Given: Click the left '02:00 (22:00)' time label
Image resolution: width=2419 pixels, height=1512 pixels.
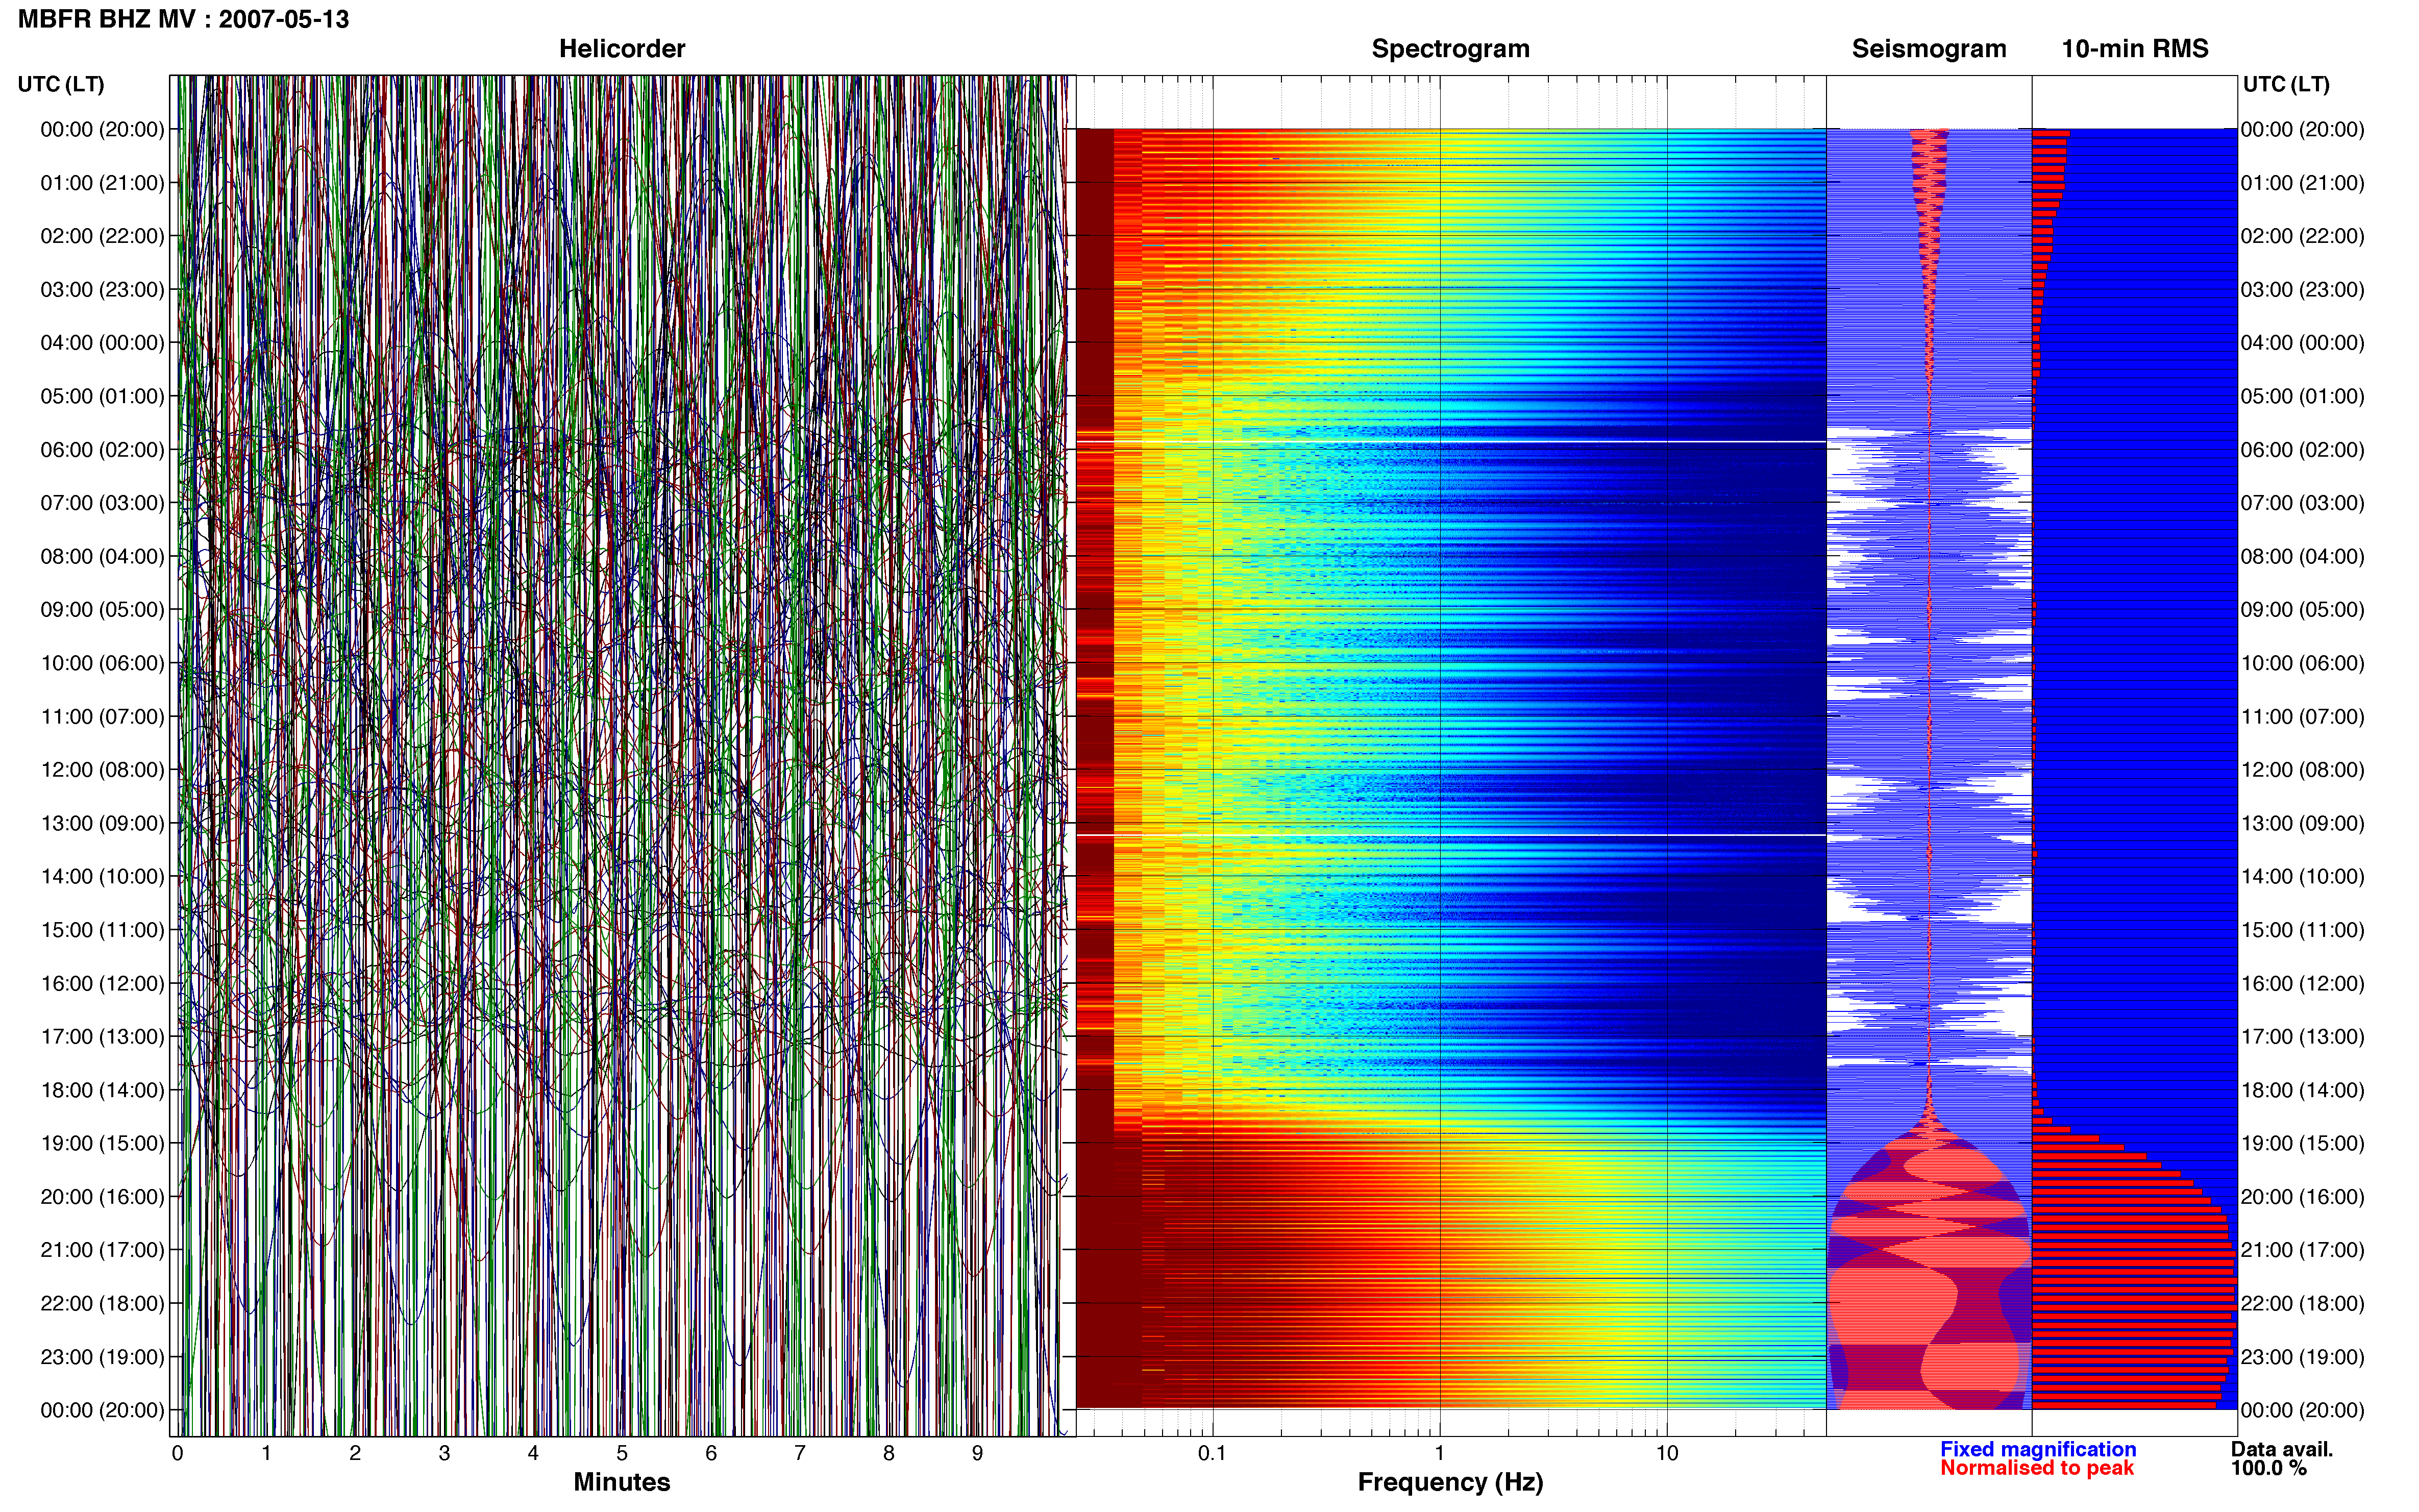Looking at the screenshot, I should point(102,236).
